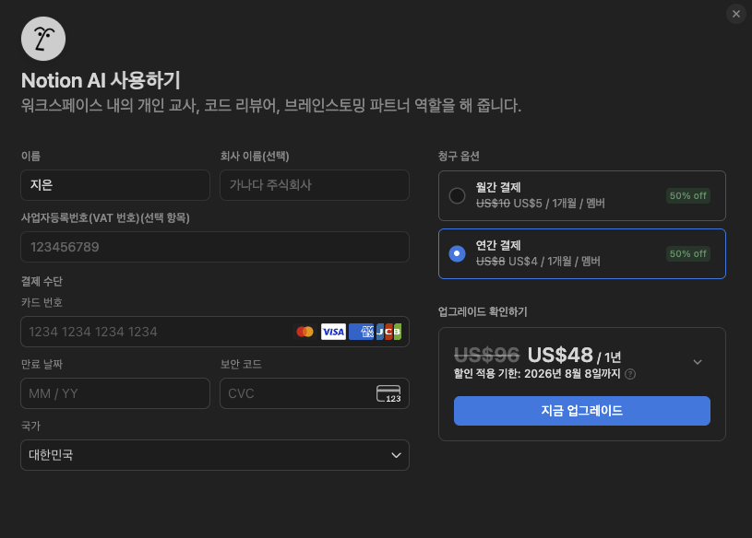This screenshot has height=538, width=752.
Task: Focus the 카드 번호 input field
Action: click(138, 331)
